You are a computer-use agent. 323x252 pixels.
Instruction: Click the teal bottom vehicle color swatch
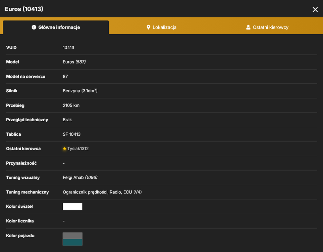point(72,242)
